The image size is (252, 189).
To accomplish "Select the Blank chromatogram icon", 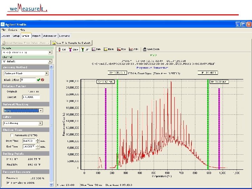I will (109, 49).
